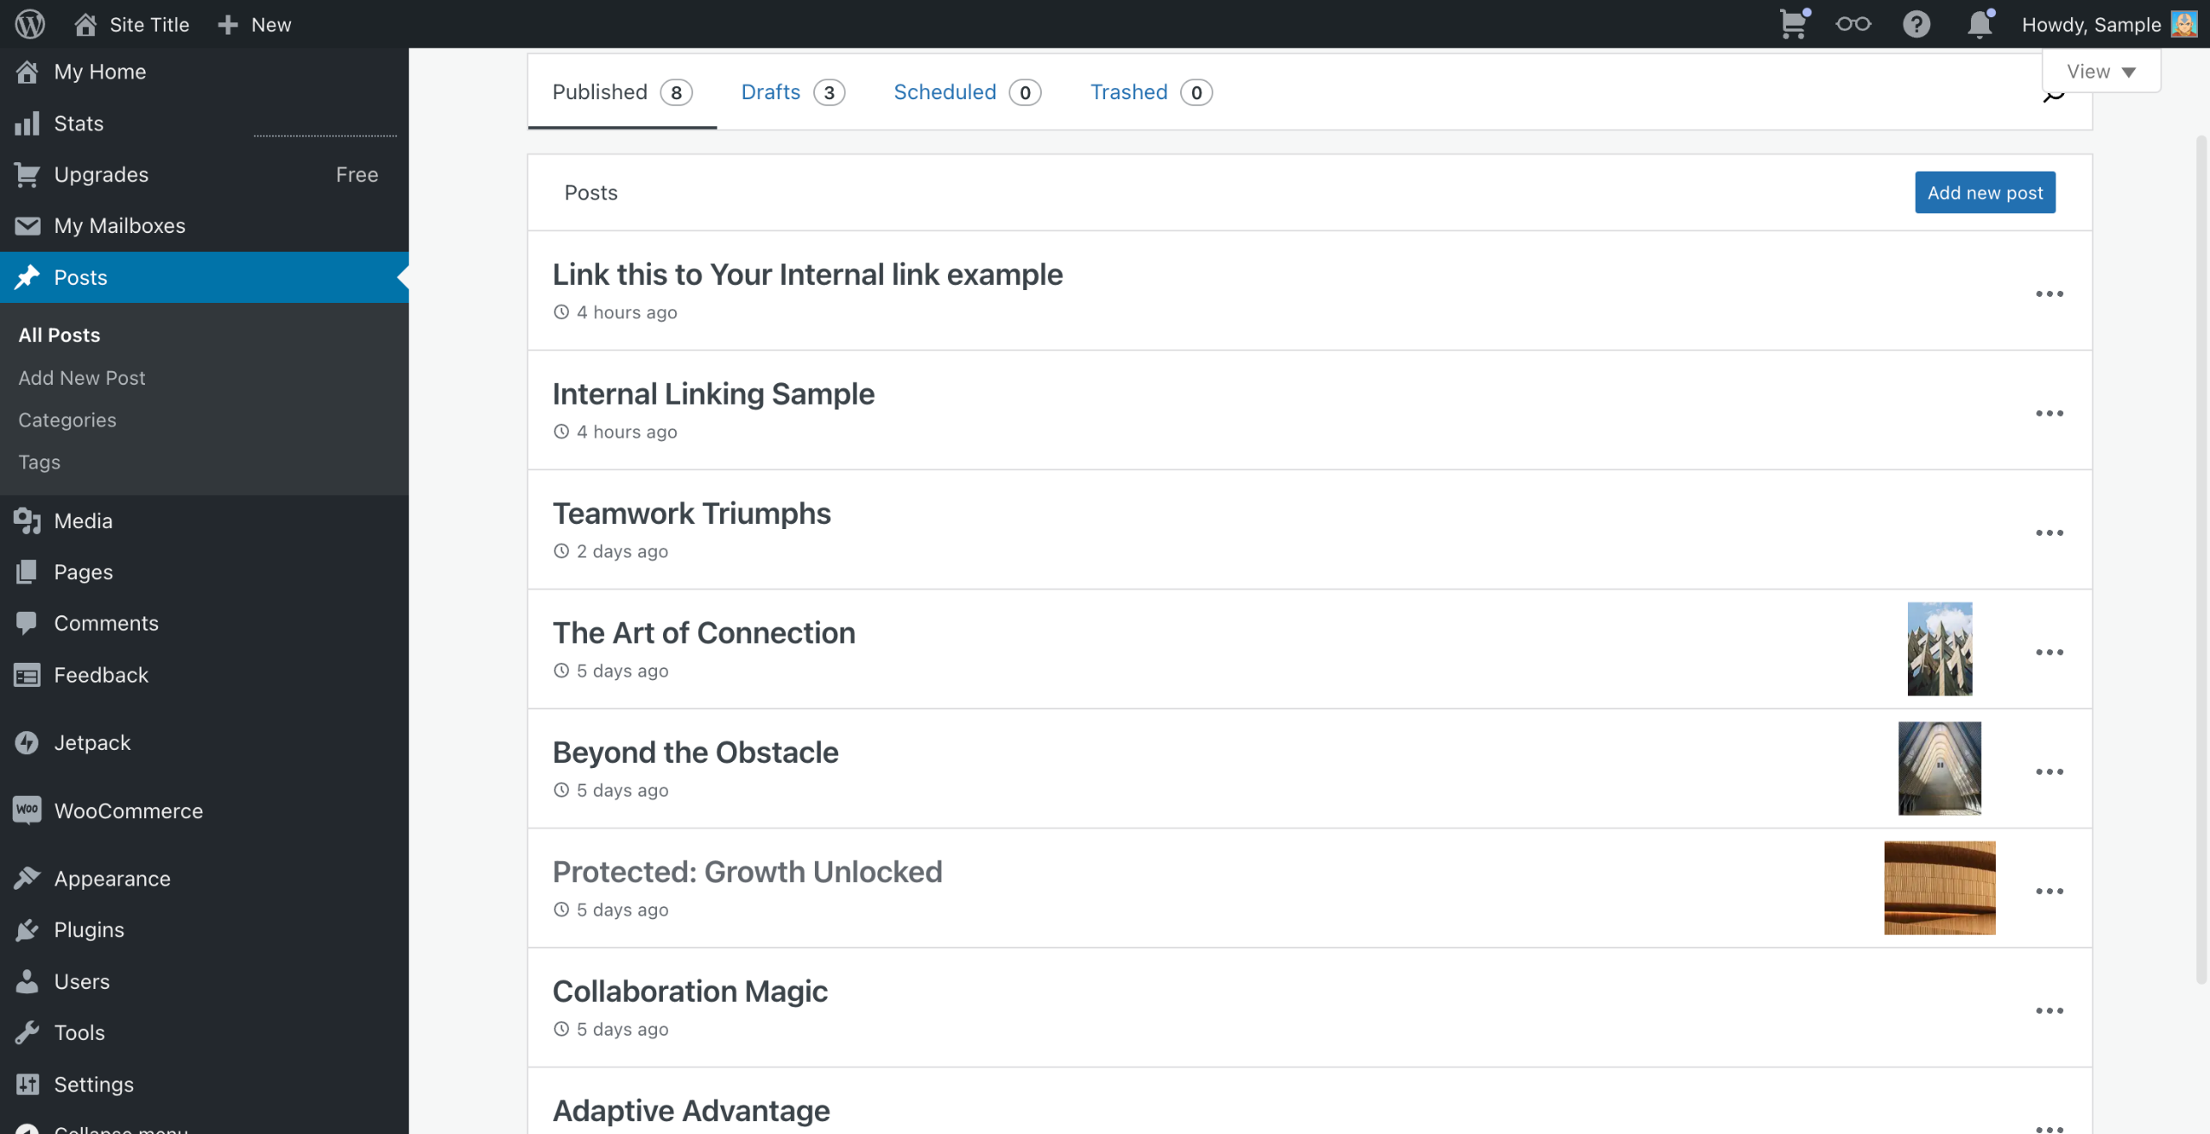Switch to the Trashed tab

[x=1150, y=92]
